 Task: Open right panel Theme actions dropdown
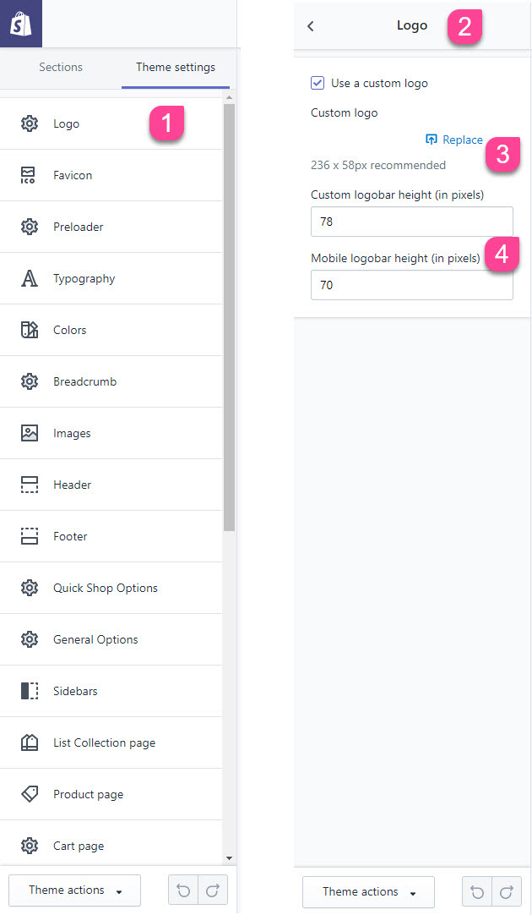[369, 891]
